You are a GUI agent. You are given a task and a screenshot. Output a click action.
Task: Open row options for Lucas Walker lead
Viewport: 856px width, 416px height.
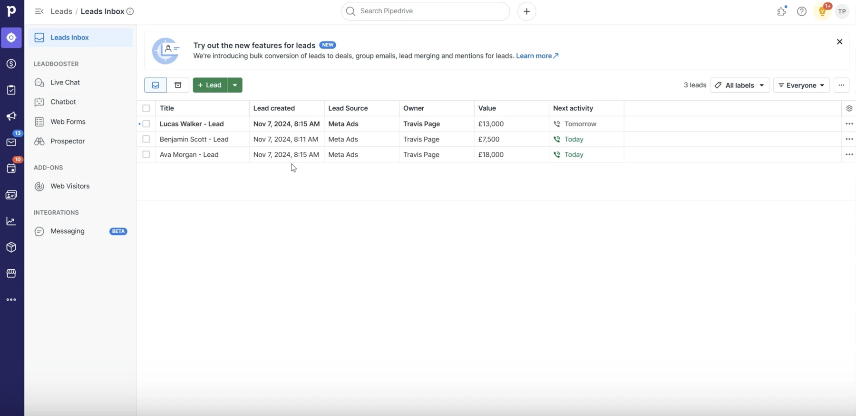[849, 124]
